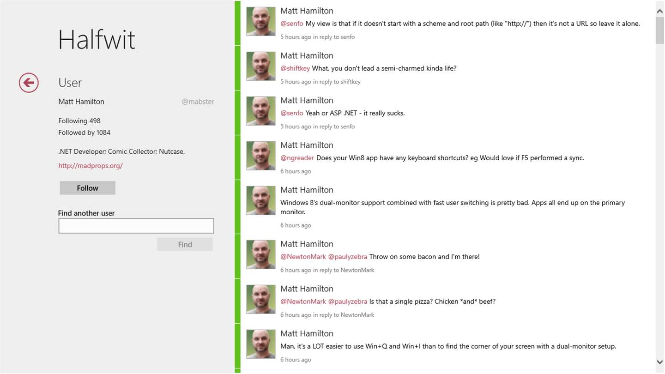Click the red back arrow icon

pos(29,83)
